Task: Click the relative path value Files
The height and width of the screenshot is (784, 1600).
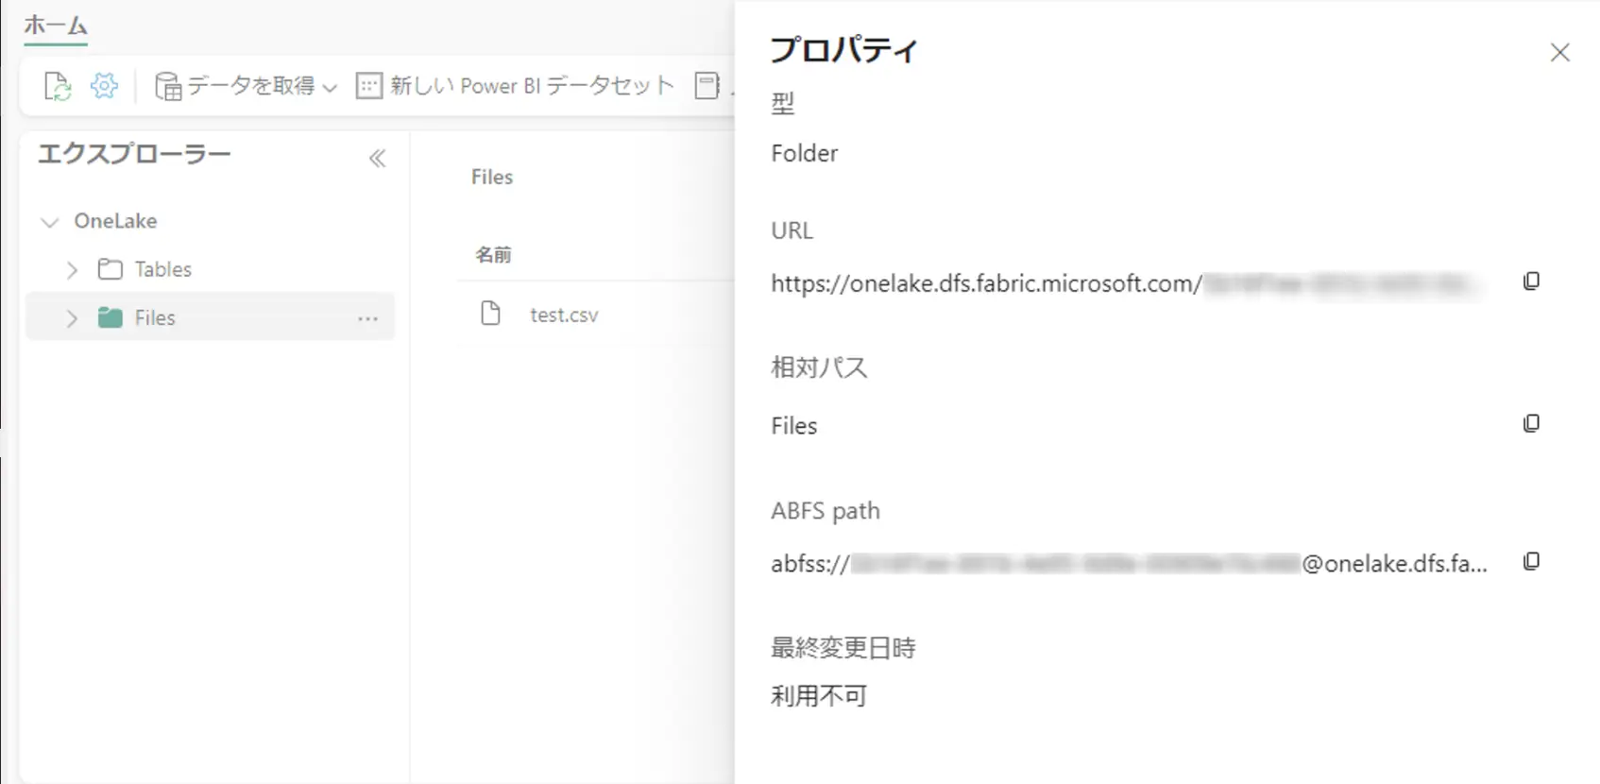Action: [x=794, y=426]
